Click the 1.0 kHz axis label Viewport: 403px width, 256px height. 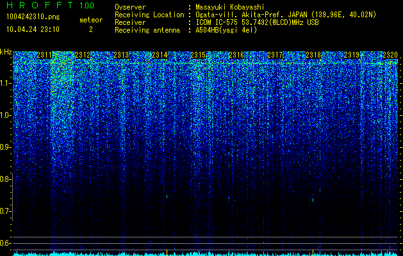pos(6,115)
